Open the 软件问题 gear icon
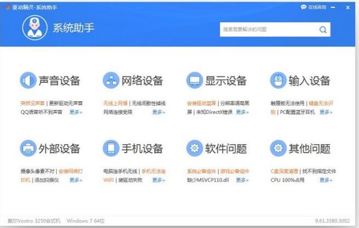 pos(195,149)
